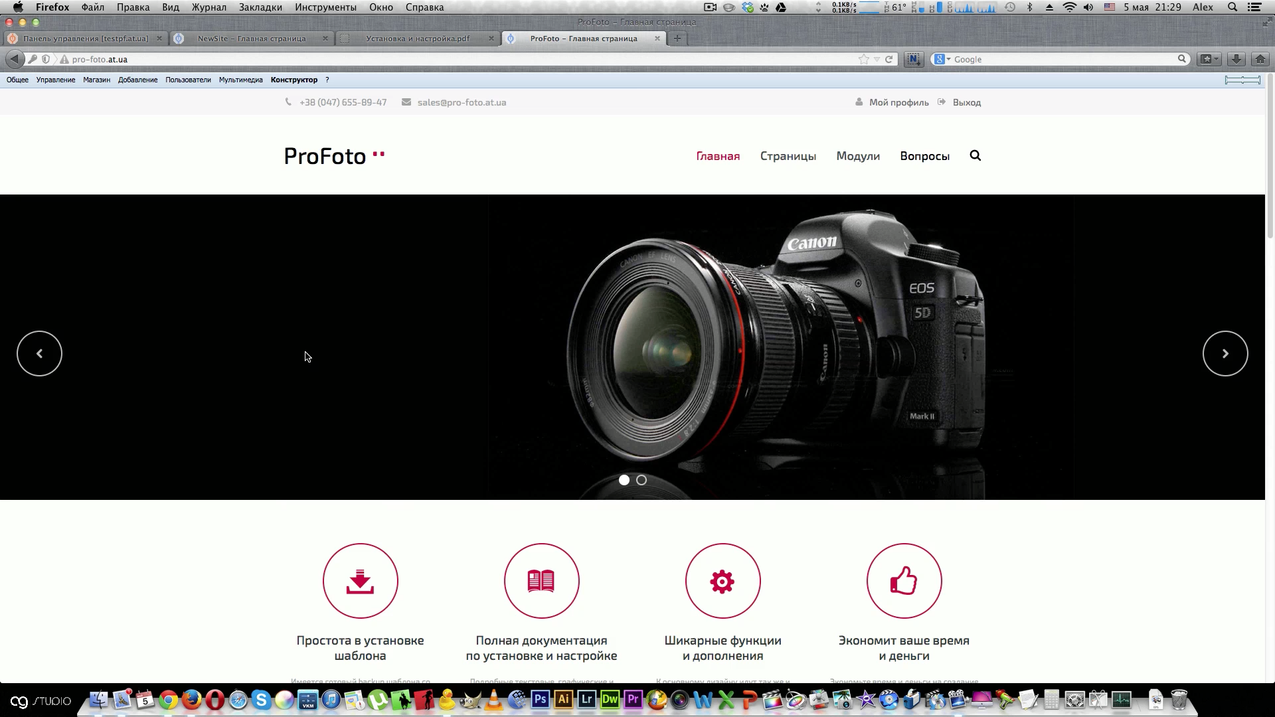Open Firefox Закладки menu
Screen dimensions: 1275x717
pos(260,7)
